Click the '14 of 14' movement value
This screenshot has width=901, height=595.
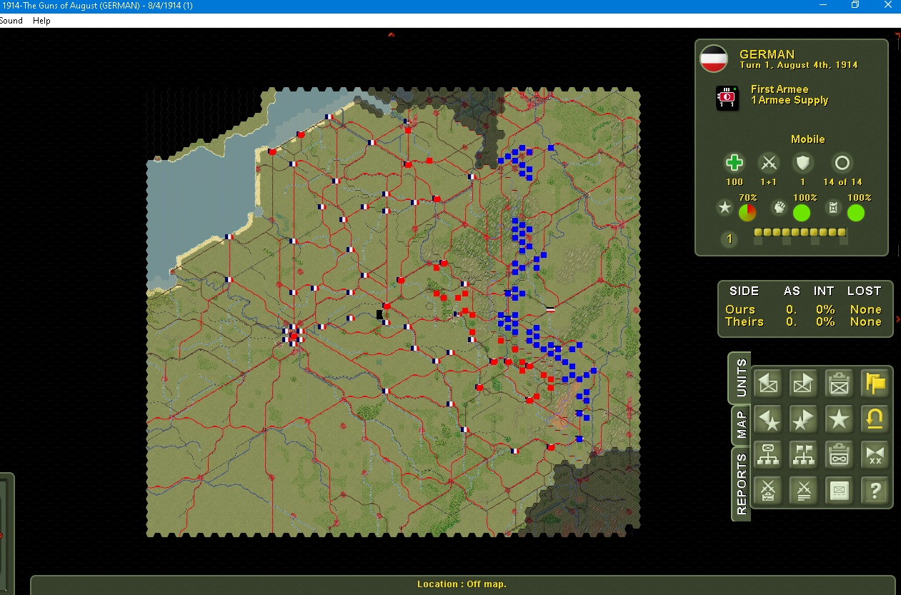coord(842,182)
